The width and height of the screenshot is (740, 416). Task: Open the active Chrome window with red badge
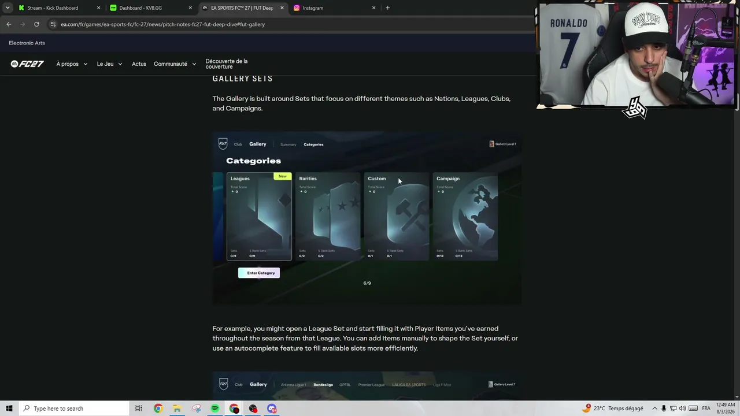point(234,408)
